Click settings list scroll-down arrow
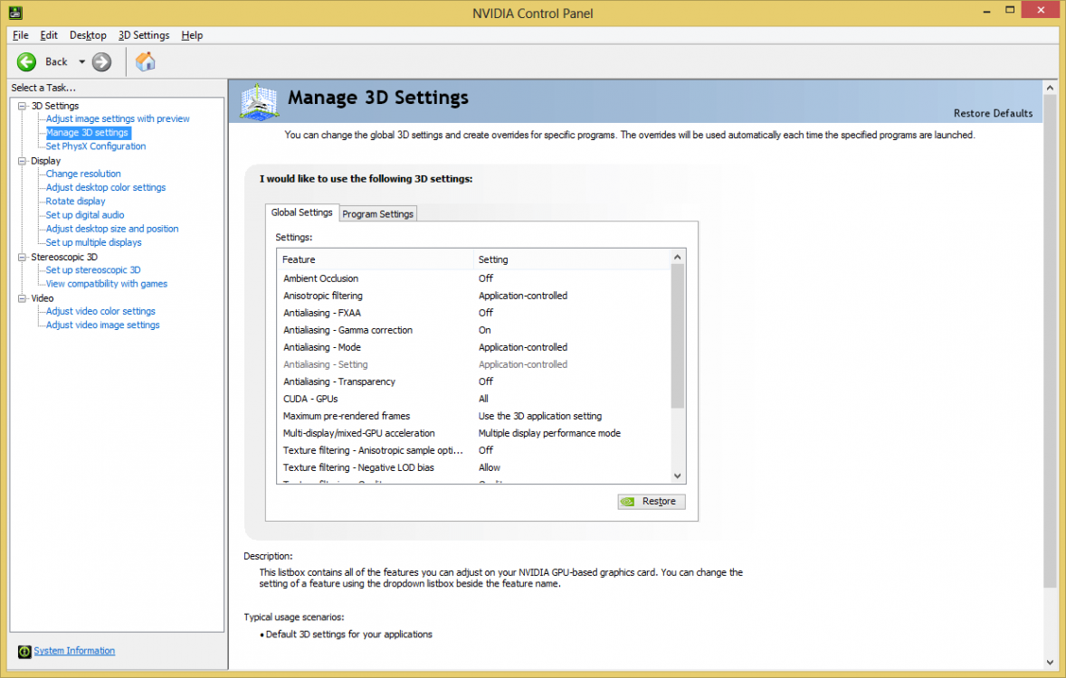Screen dimensions: 1066x678 (677, 476)
